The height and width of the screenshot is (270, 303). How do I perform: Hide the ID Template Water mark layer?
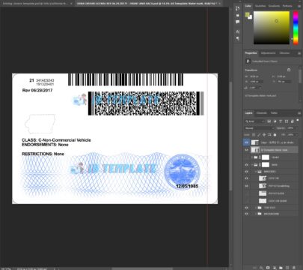tap(247, 150)
